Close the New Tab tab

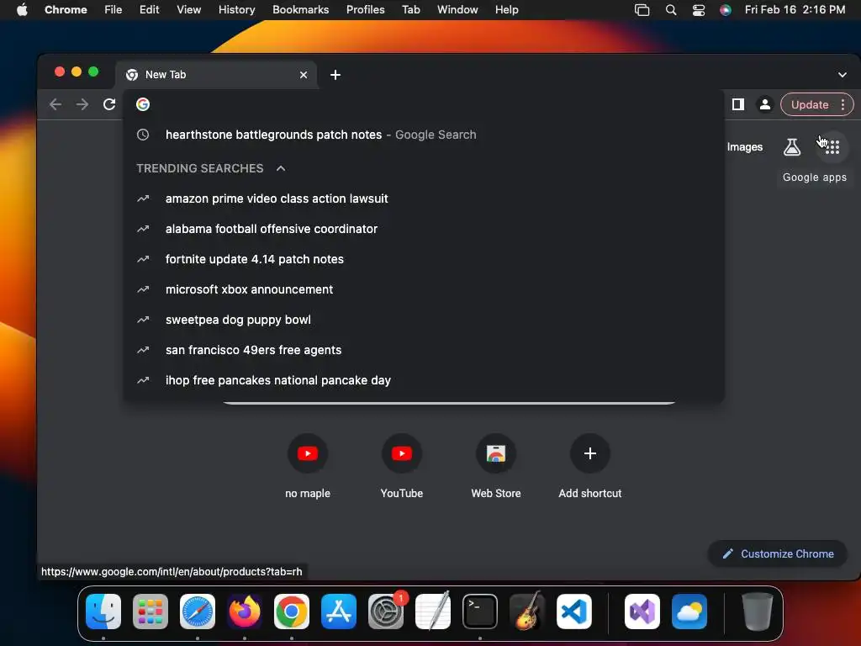click(304, 75)
